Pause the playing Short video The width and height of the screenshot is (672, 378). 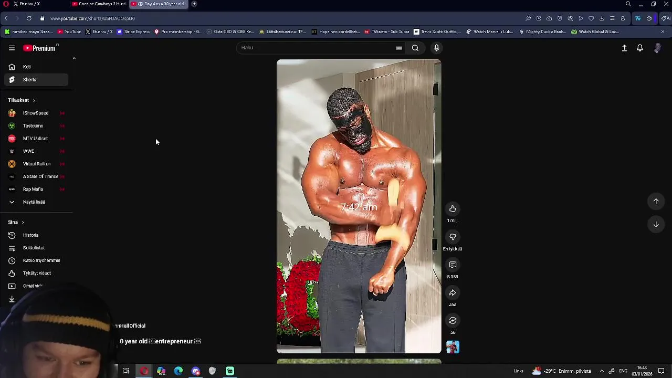(x=359, y=206)
